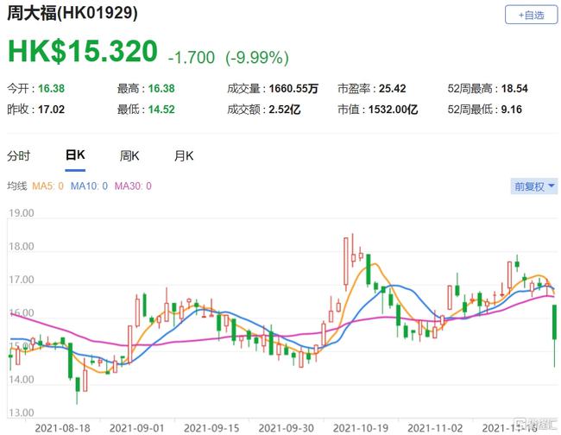Click the 18.00 price axis label
The height and width of the screenshot is (435, 561).
(x=21, y=247)
